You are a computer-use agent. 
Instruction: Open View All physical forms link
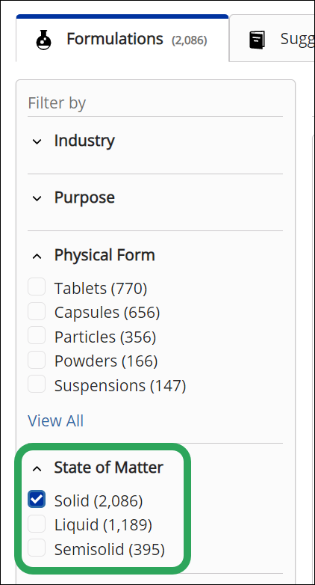56,420
